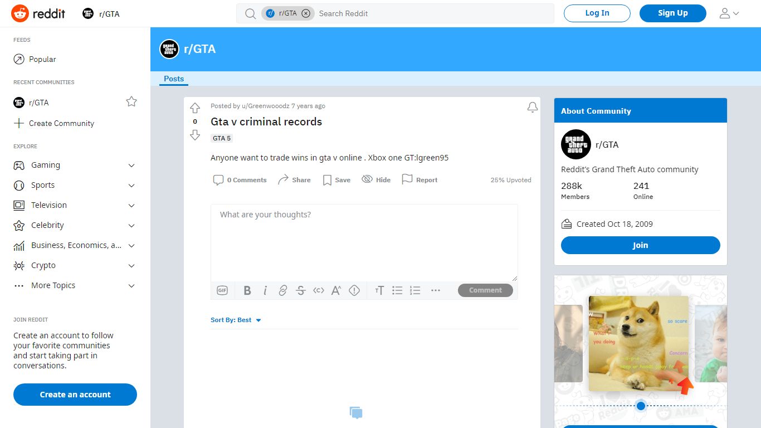
Task: Click the Celebrity star icon
Action: [x=19, y=226]
